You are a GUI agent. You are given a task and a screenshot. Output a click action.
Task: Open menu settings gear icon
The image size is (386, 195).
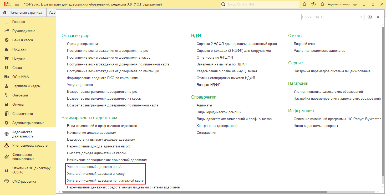pos(369,17)
